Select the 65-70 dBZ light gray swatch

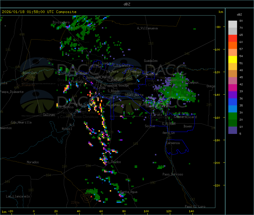click(233, 31)
